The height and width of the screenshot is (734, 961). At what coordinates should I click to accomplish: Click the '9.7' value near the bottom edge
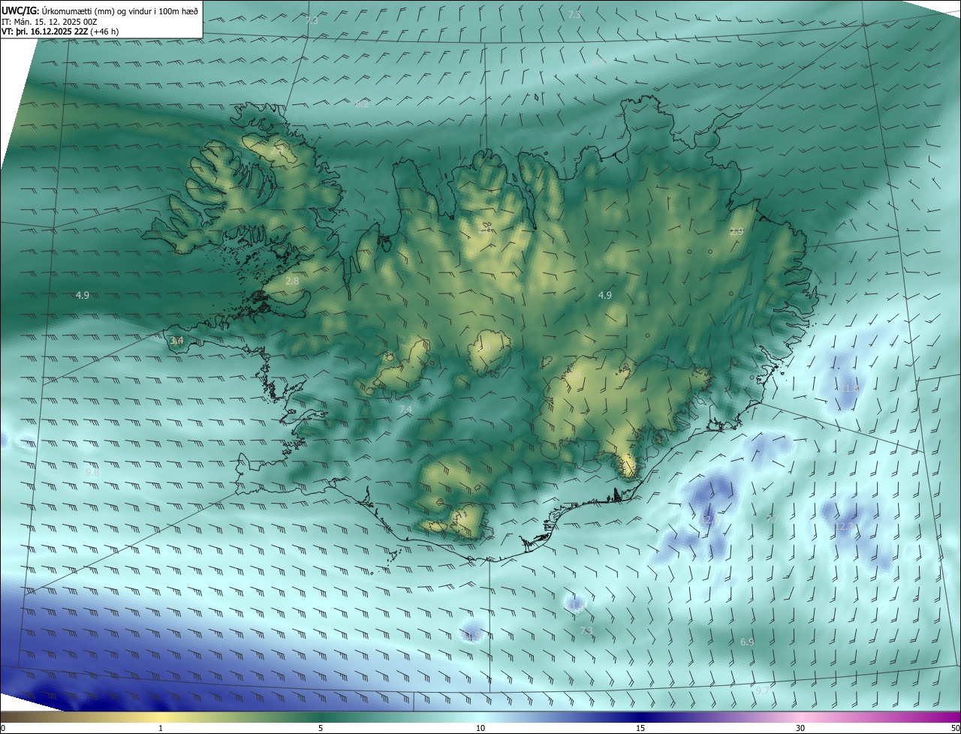click(x=762, y=690)
